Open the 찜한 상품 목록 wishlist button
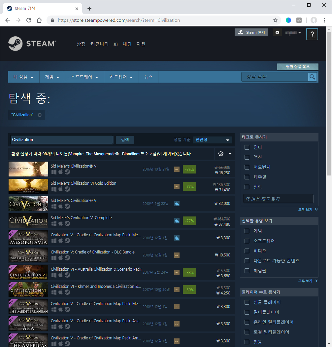Screen dimensions: 332x347 (298, 67)
